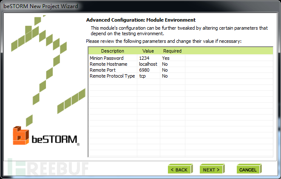
Task: Click the Yes required cell
Action: (x=173, y=58)
